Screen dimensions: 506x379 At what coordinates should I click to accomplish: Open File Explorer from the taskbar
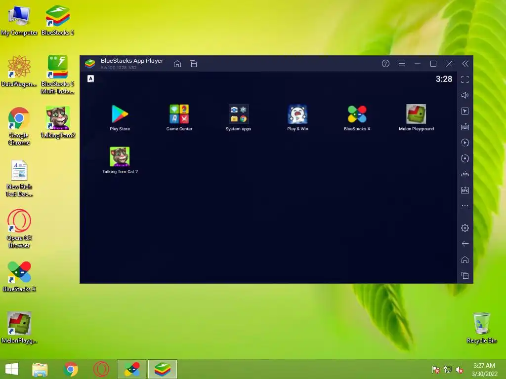coord(40,369)
